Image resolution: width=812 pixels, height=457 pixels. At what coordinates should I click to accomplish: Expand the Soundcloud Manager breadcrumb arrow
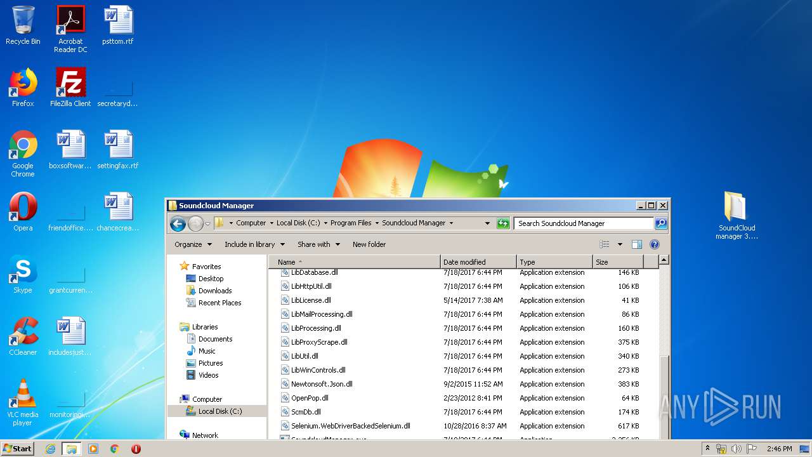click(x=451, y=223)
